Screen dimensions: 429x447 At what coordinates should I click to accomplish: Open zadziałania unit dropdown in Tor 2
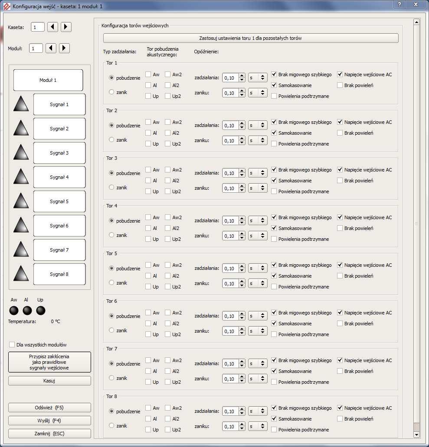pyautogui.click(x=258, y=125)
